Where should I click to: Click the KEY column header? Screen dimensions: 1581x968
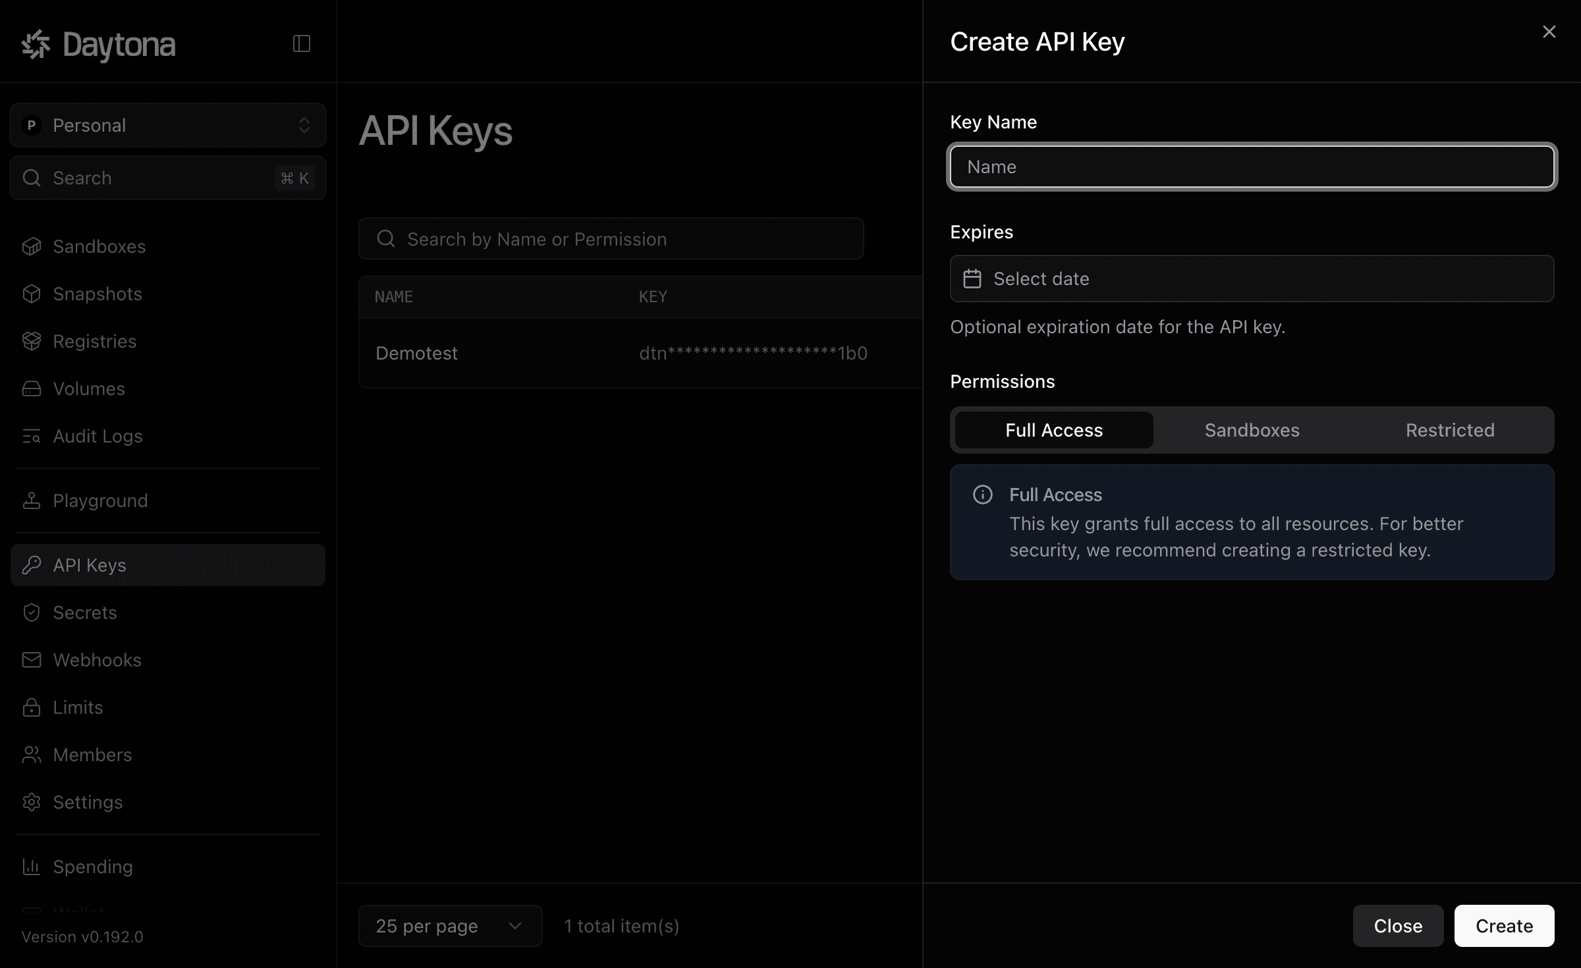click(653, 297)
